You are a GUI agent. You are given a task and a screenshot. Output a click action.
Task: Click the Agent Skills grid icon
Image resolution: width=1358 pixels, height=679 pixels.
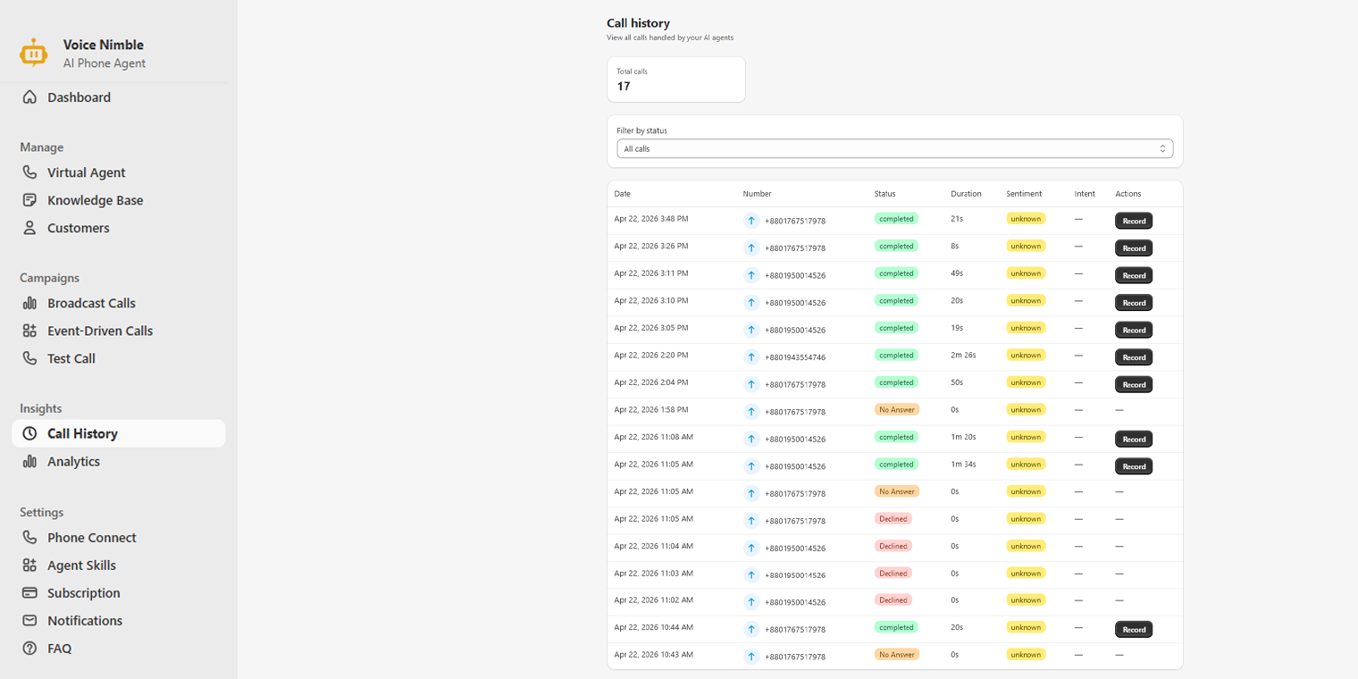pyautogui.click(x=29, y=565)
